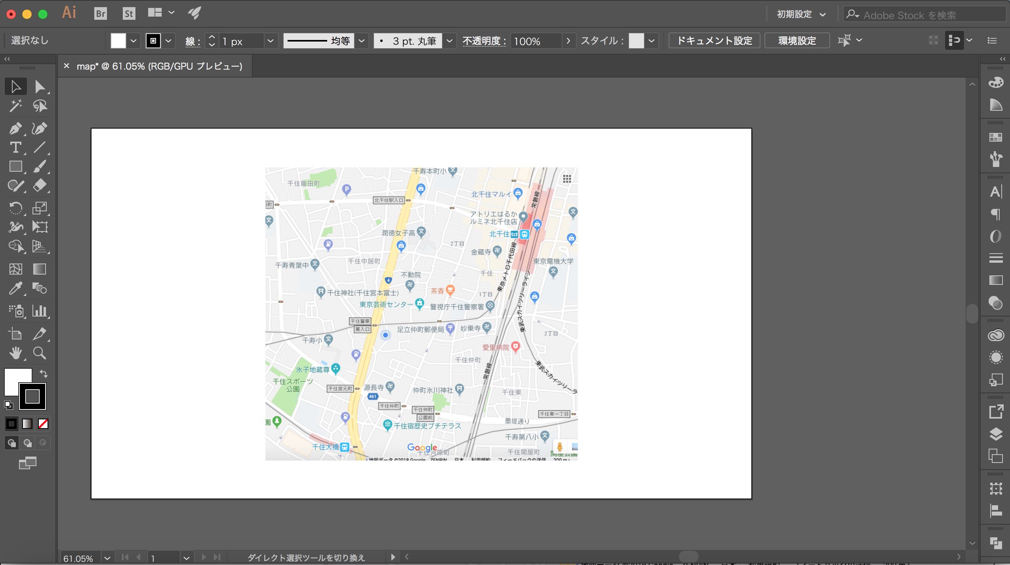Select the Lasso tool
This screenshot has height=565, width=1010.
click(x=40, y=106)
